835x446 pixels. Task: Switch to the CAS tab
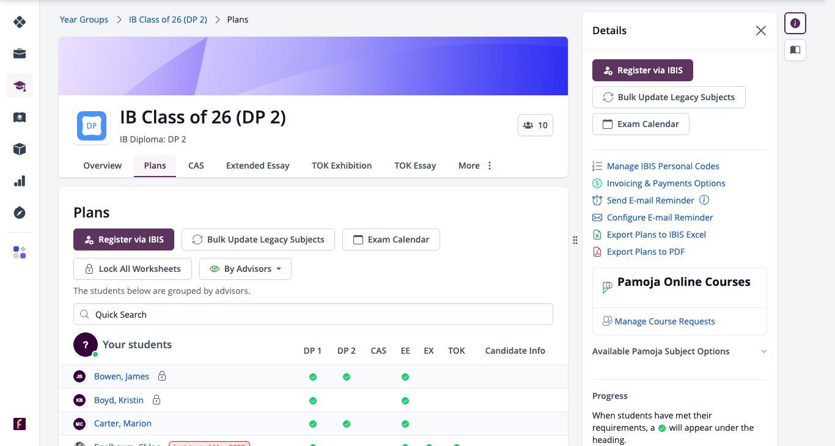click(196, 166)
